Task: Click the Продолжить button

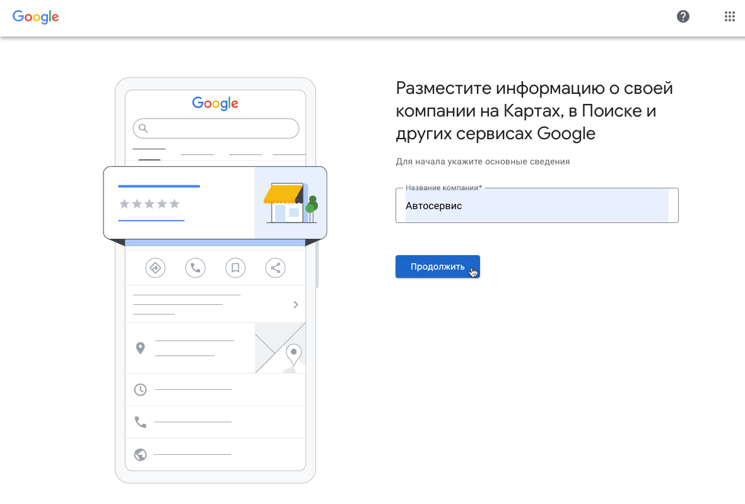Action: tap(438, 266)
